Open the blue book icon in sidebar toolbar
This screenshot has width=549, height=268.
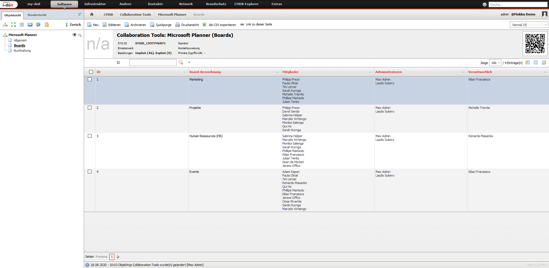tap(30, 25)
